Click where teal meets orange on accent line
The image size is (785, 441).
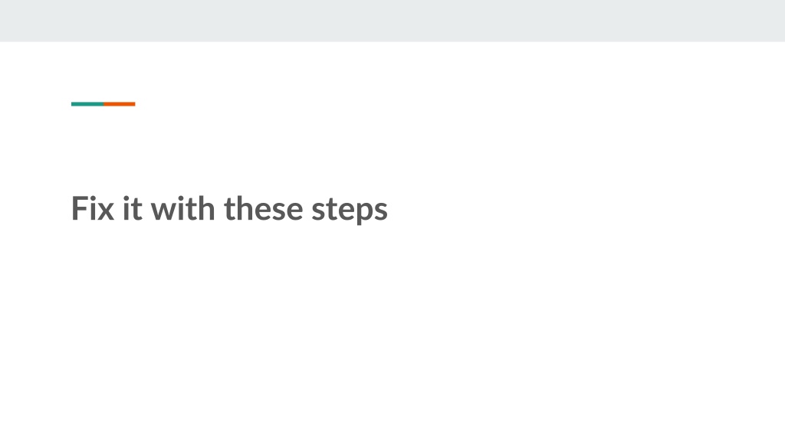pyautogui.click(x=103, y=104)
